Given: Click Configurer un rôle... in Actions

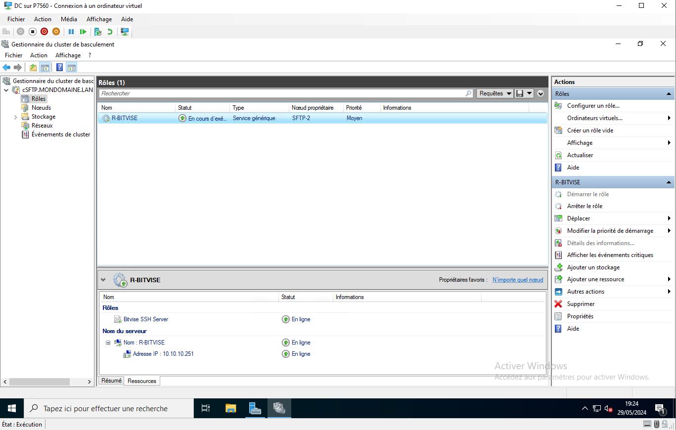Looking at the screenshot, I should point(593,106).
